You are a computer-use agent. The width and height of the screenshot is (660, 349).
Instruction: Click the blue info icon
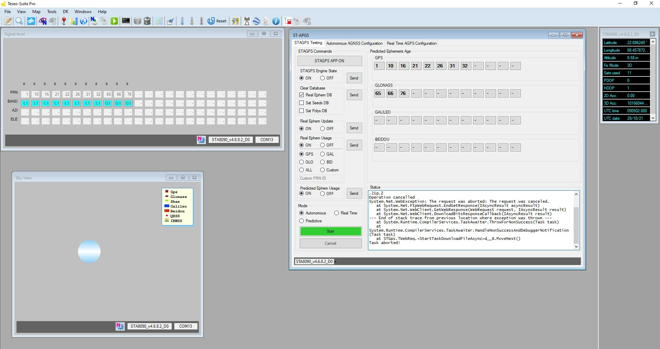pyautogui.click(x=276, y=21)
